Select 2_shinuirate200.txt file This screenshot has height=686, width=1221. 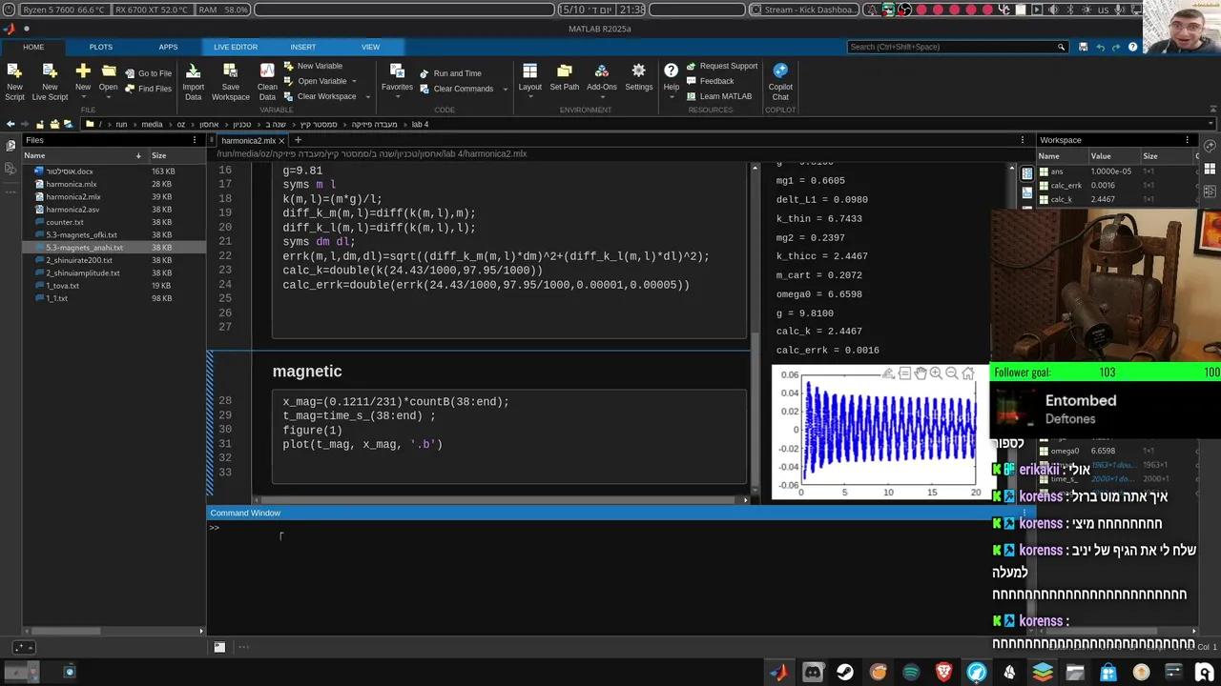point(79,260)
